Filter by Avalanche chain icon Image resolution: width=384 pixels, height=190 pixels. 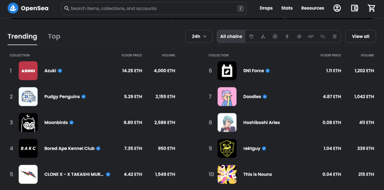click(263, 36)
